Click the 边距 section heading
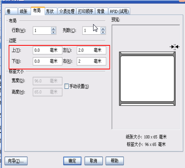The image size is (185, 168). 13,40
